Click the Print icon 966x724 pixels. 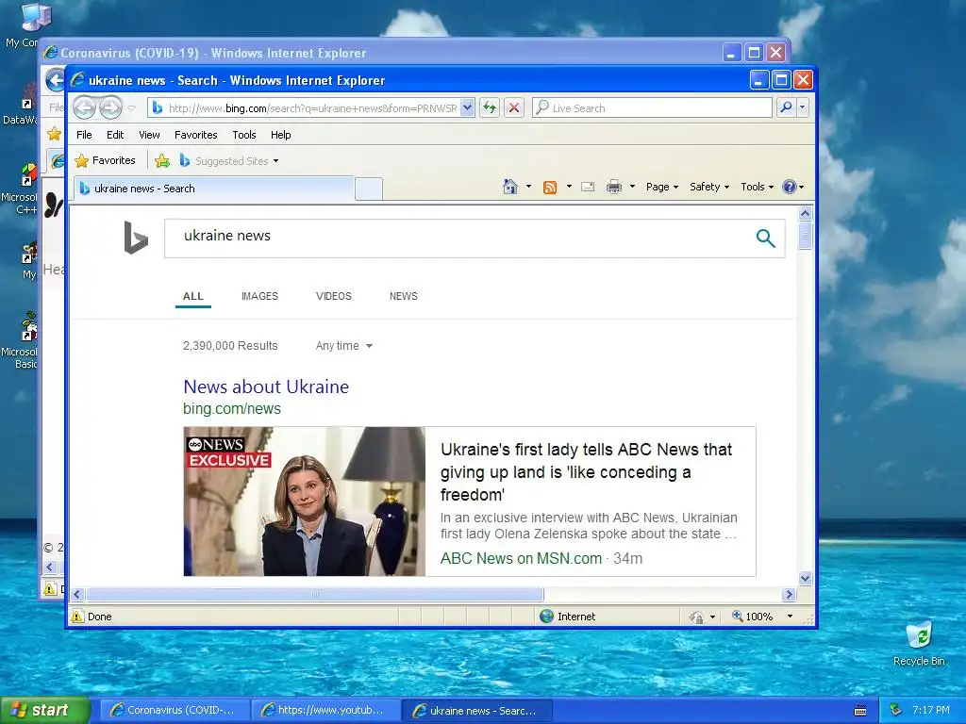[614, 187]
